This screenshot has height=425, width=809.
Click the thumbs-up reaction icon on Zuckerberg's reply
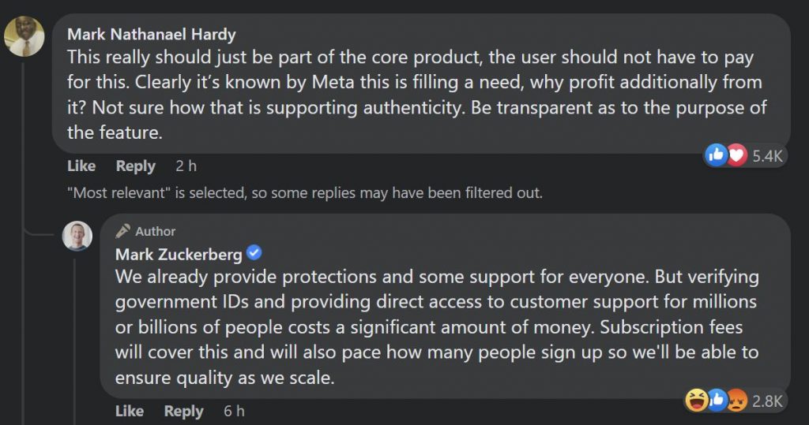[717, 401]
